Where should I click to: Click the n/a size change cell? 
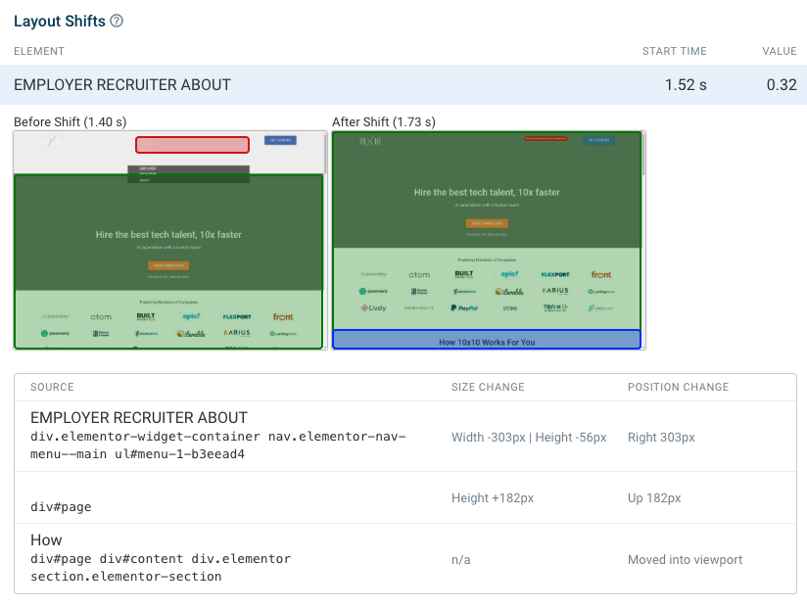coord(460,560)
